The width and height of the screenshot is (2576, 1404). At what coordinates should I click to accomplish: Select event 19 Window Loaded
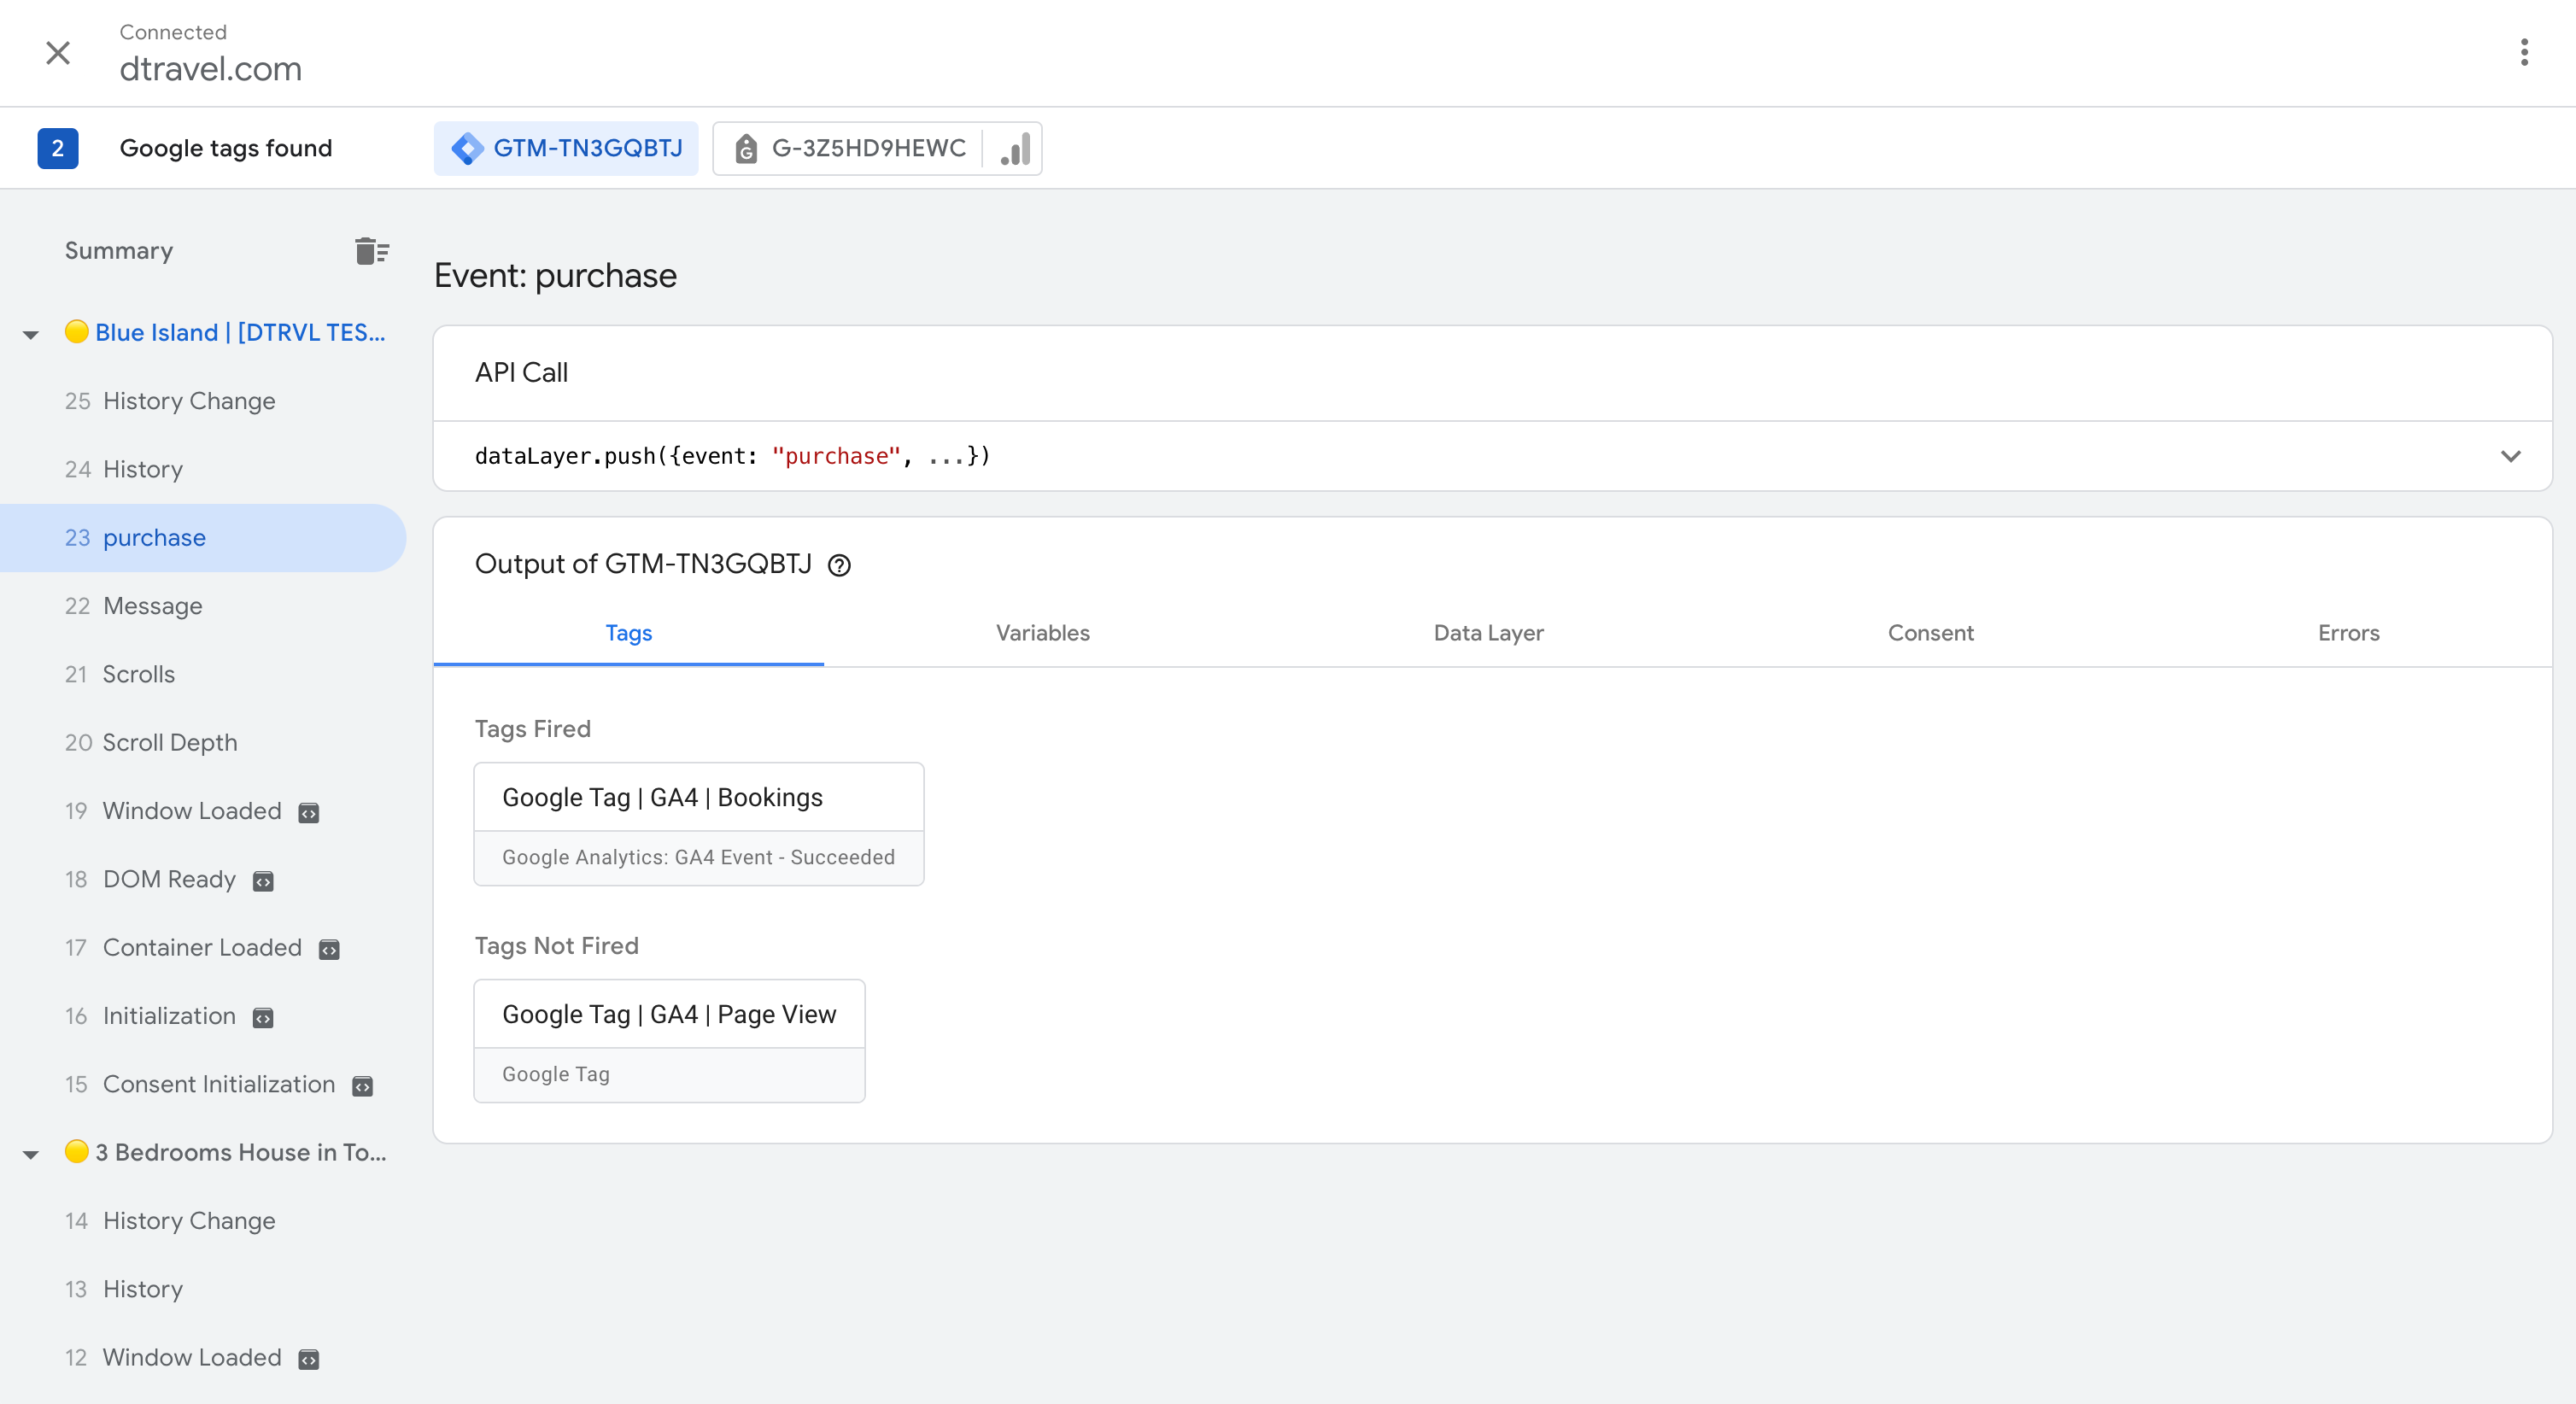tap(203, 811)
